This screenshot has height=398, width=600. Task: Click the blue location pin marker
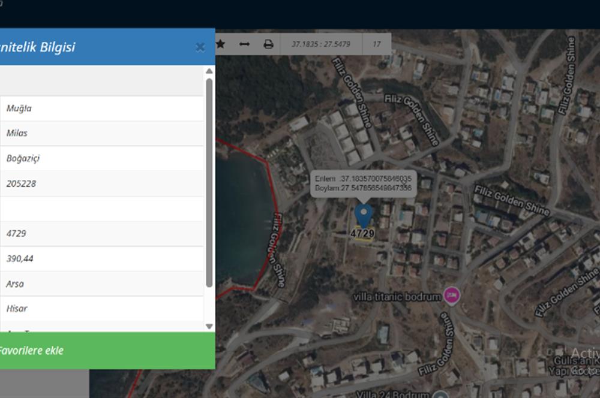click(x=364, y=216)
